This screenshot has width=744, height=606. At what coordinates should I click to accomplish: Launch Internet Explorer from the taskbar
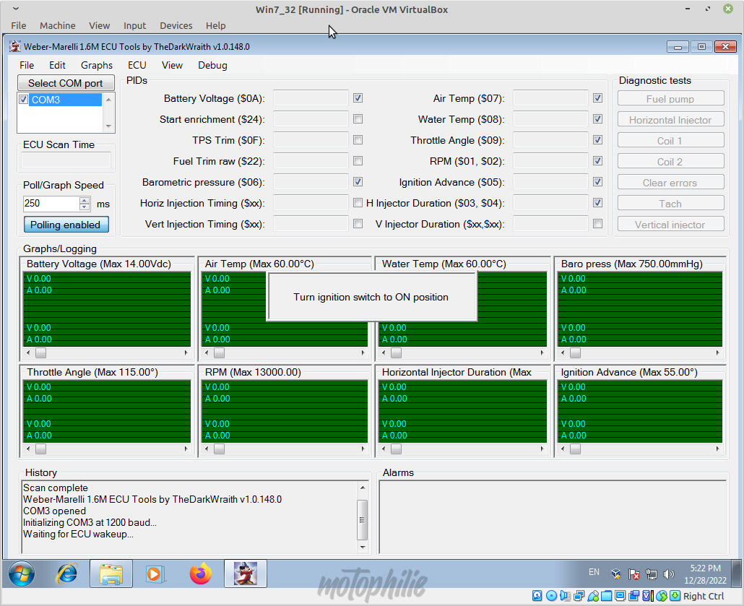tap(67, 573)
